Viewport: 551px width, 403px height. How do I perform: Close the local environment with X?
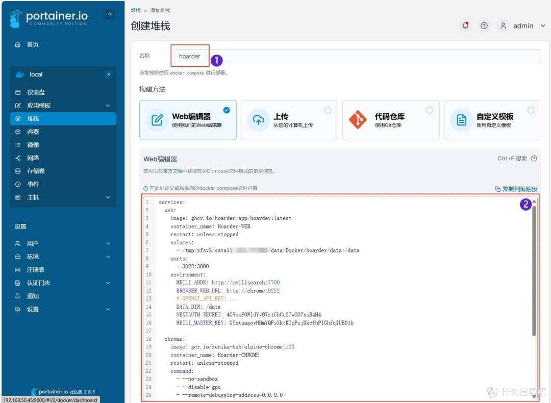tap(109, 74)
